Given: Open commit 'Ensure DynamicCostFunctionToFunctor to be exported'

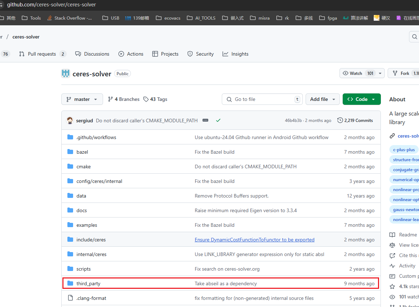Looking at the screenshot, I should [254, 240].
